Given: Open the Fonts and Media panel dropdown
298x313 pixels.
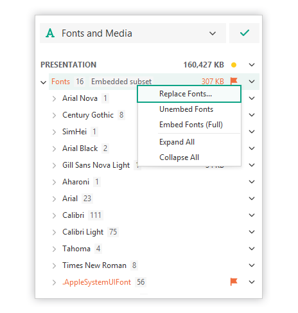Looking at the screenshot, I should tap(213, 33).
